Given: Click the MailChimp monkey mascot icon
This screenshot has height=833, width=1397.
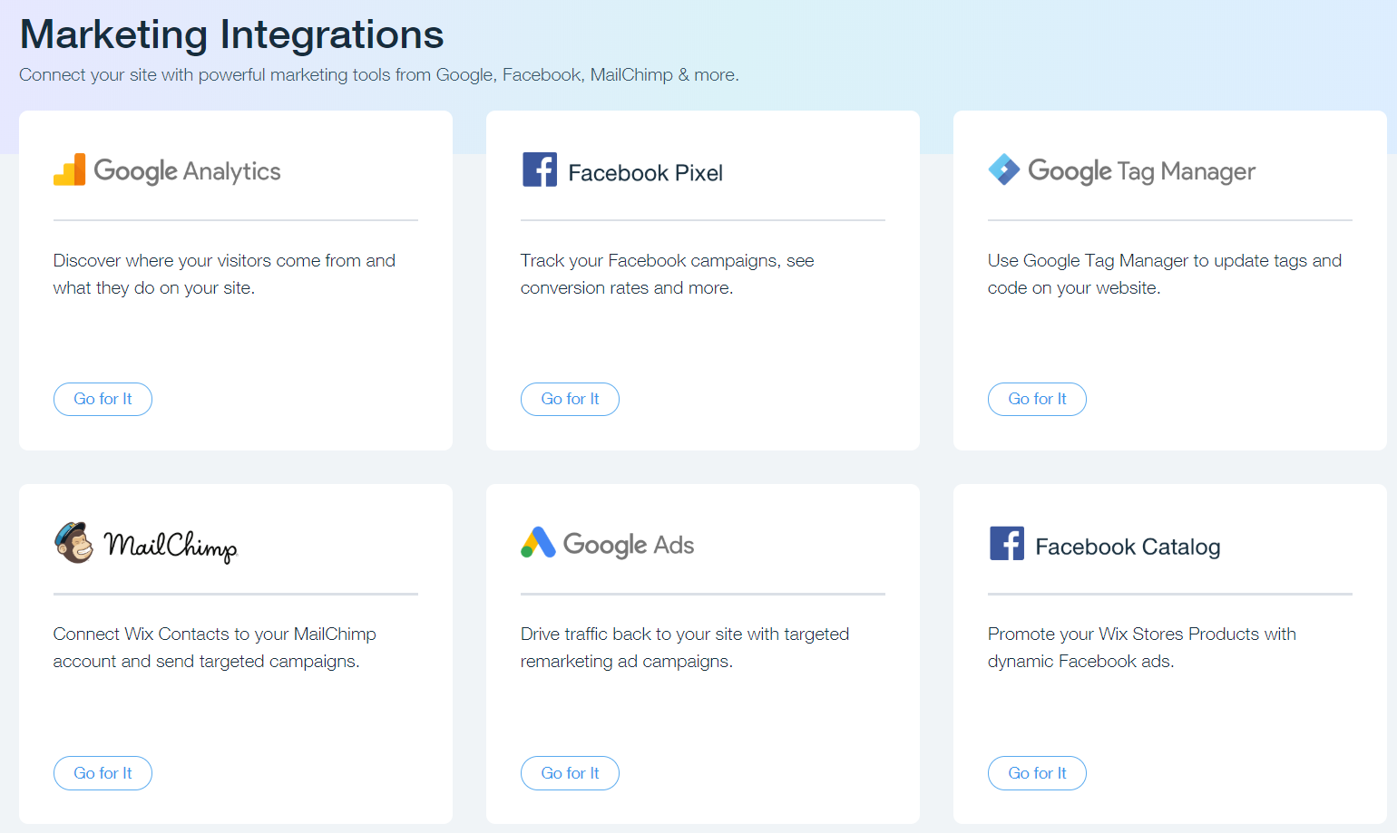Looking at the screenshot, I should click(x=73, y=543).
